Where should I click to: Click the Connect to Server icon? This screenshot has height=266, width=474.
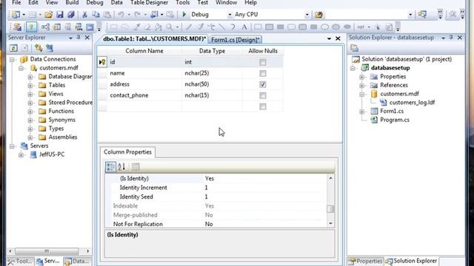point(50,48)
